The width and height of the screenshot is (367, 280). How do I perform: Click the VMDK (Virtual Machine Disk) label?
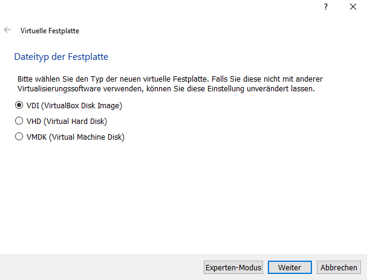coord(76,137)
